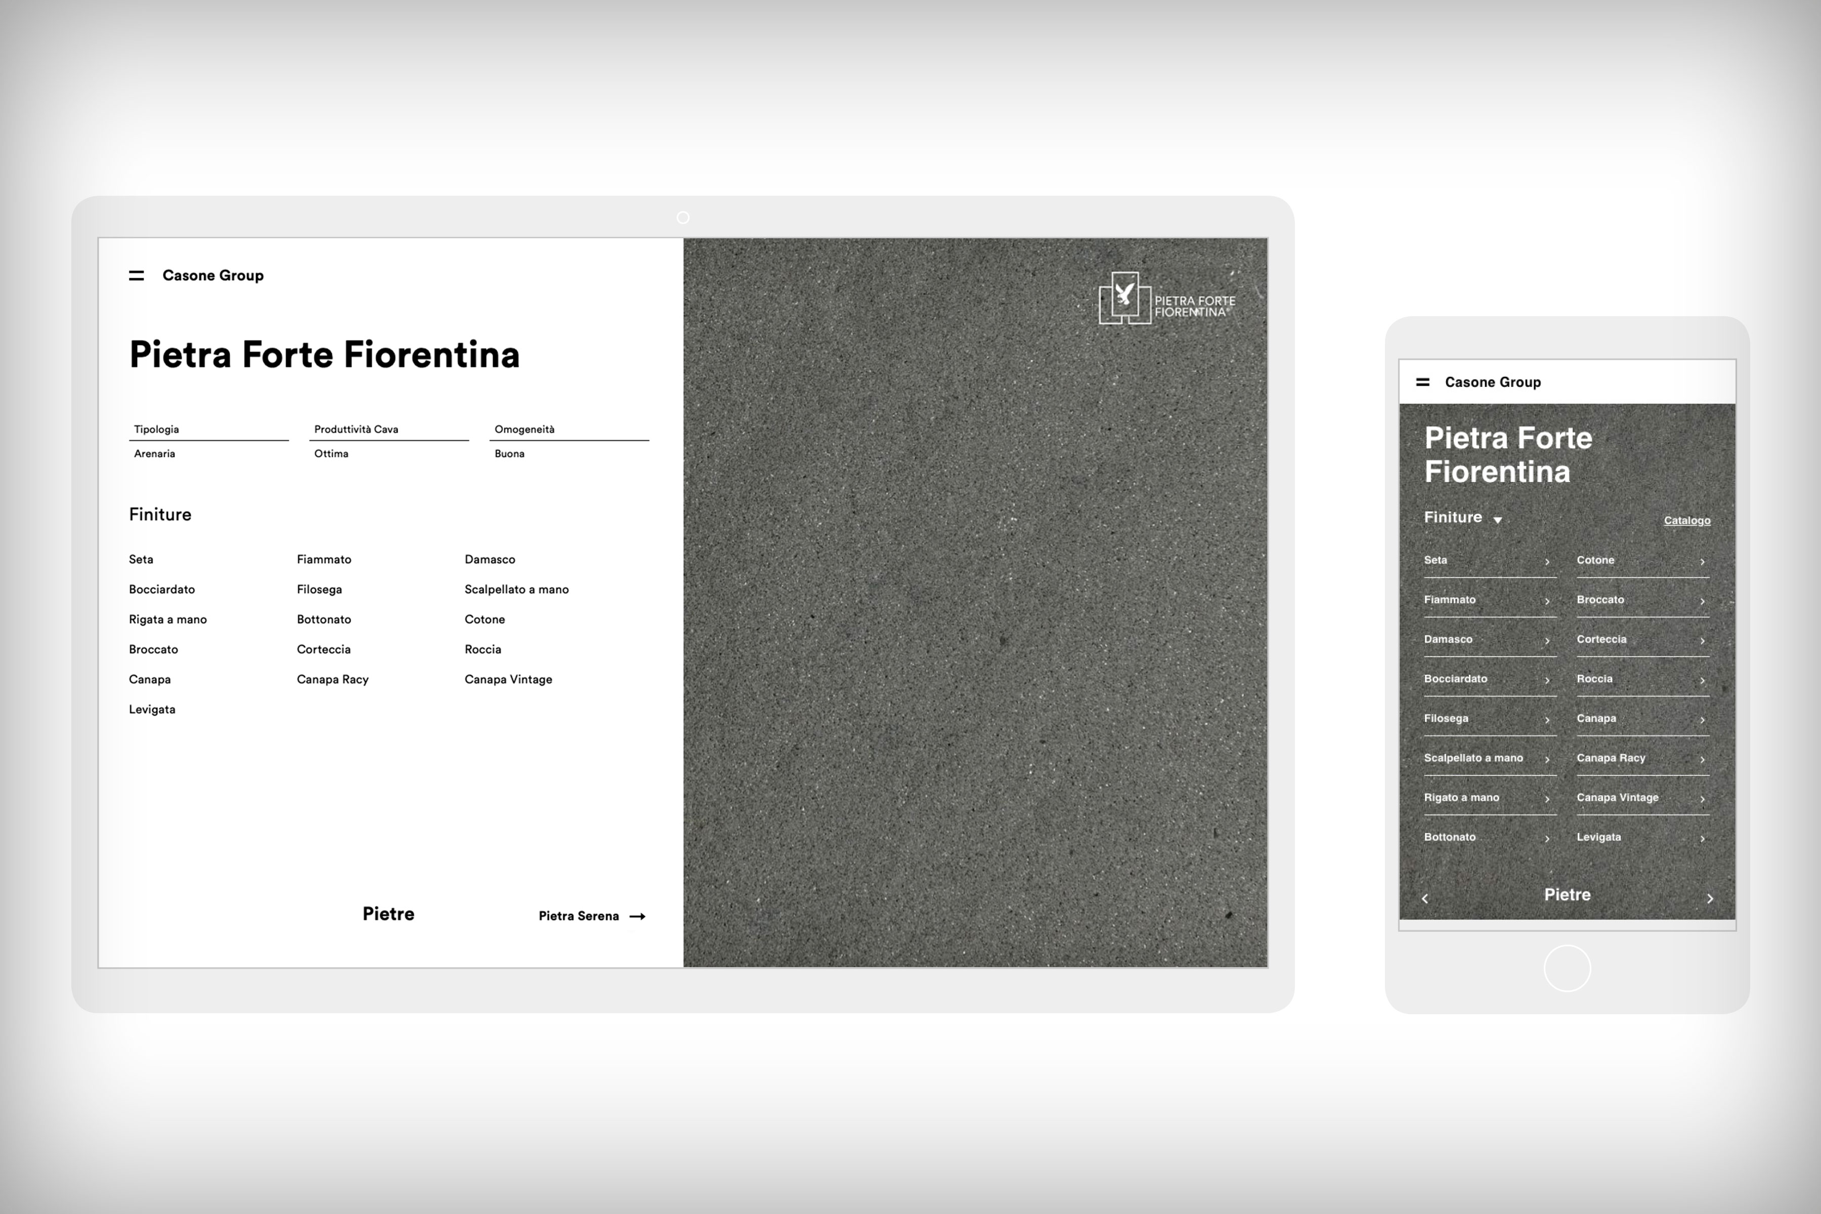Click Casone Group title on desktop mockup
This screenshot has height=1214, width=1821.
pos(213,276)
